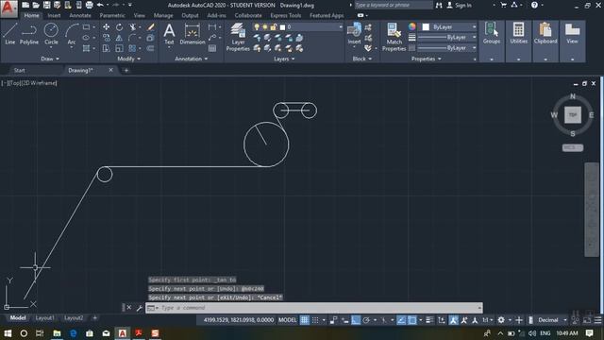Expand the Modify panel
Image resolution: width=604 pixels, height=340 pixels.
(129, 59)
